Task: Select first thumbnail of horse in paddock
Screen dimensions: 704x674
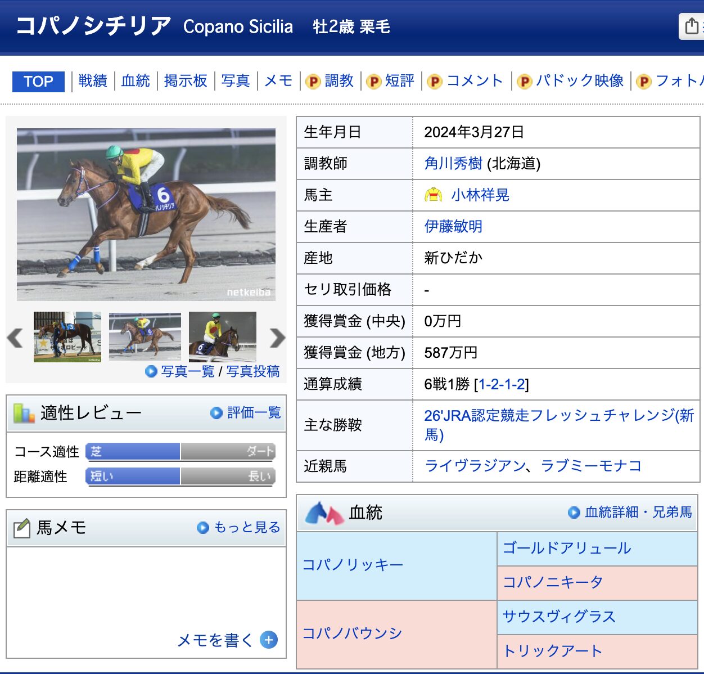Action: pyautogui.click(x=67, y=336)
